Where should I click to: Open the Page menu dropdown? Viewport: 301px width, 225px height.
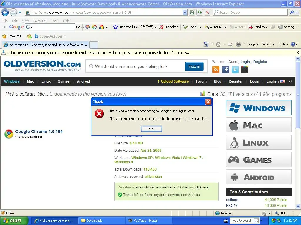coord(253,45)
